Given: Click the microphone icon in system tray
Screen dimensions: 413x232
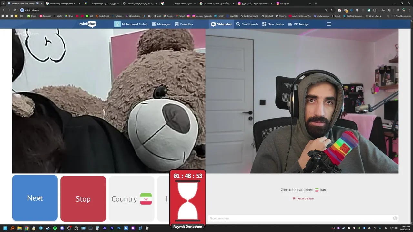Looking at the screenshot, I should point(380,228).
